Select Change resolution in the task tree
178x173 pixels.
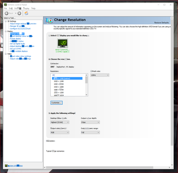(x=17, y=34)
